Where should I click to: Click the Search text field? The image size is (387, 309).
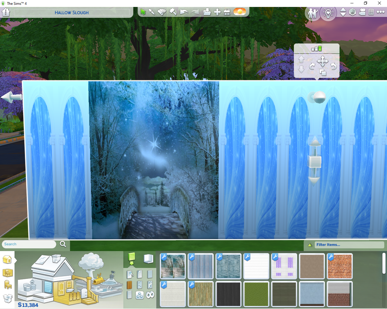tap(29, 244)
